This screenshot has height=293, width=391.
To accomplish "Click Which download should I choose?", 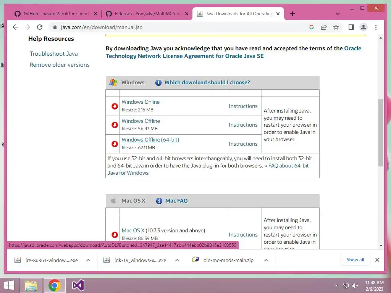I will pyautogui.click(x=207, y=82).
